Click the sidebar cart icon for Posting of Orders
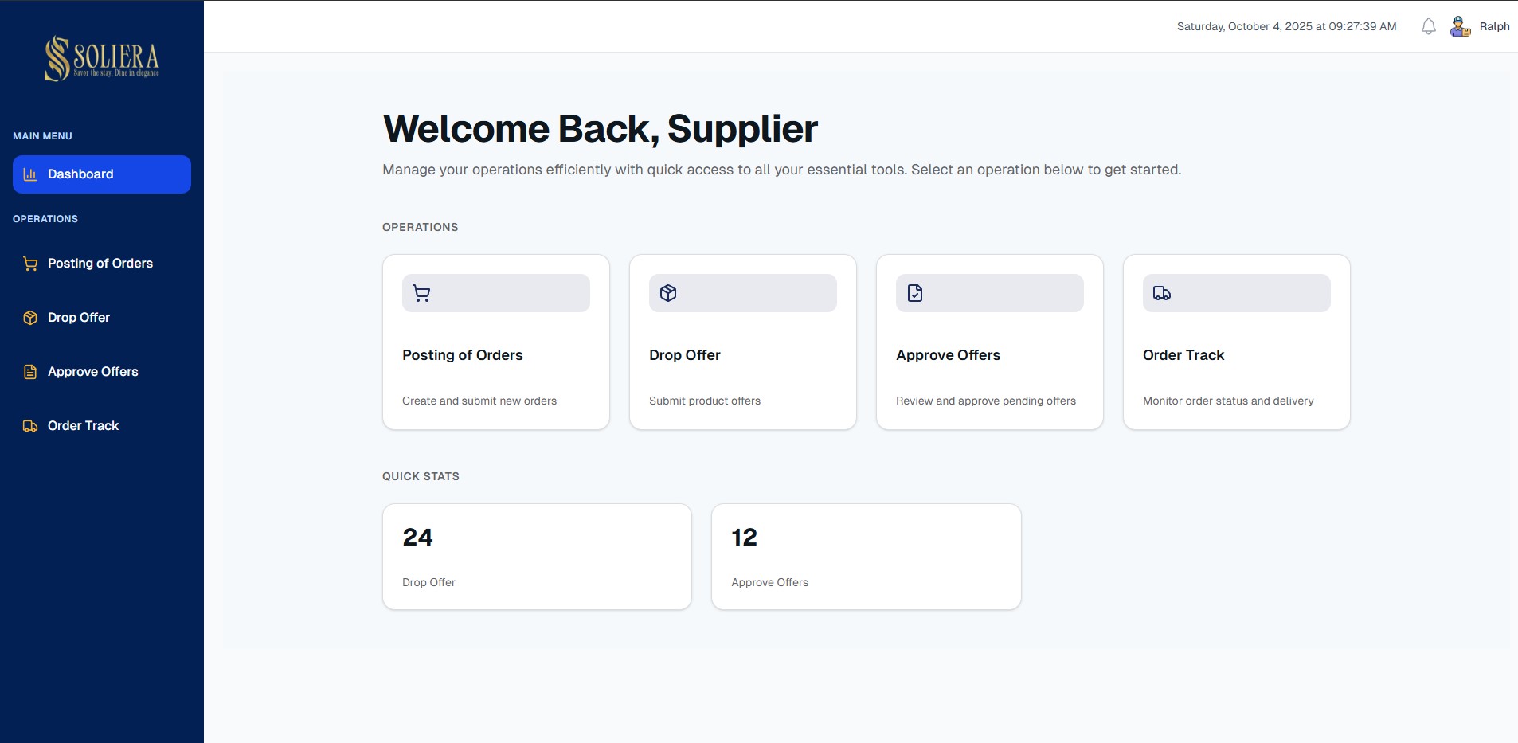This screenshot has width=1518, height=743. 30,264
